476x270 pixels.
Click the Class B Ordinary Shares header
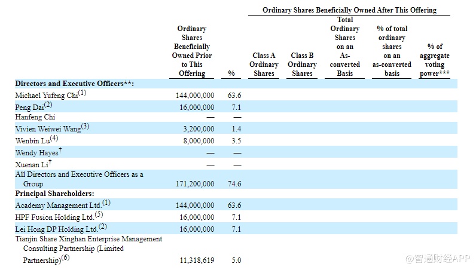coord(302,65)
